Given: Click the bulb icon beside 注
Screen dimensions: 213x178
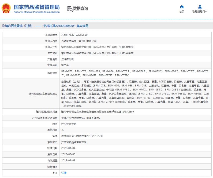Looking at the screenshot, I should click(x=54, y=173).
